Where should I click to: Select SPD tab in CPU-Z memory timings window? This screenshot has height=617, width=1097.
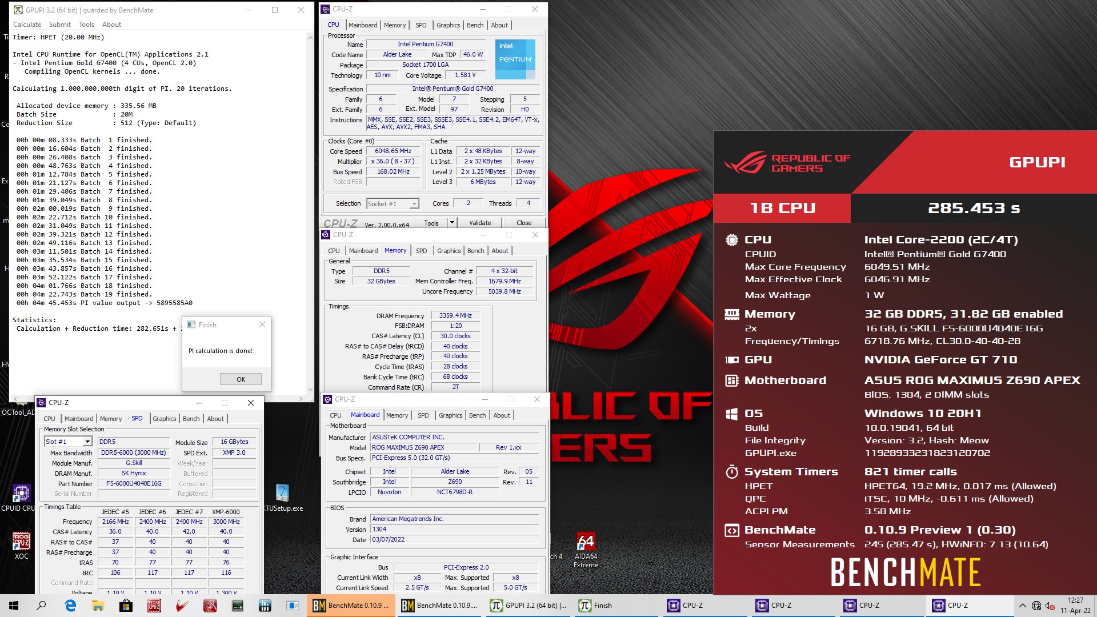click(421, 251)
